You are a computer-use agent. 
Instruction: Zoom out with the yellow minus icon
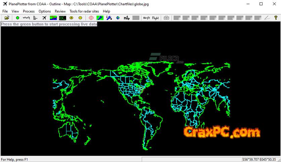[80, 18]
